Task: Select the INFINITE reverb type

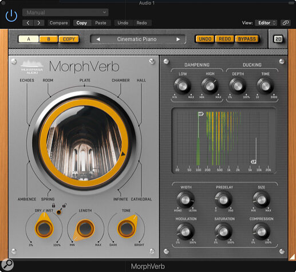Action: (120, 199)
